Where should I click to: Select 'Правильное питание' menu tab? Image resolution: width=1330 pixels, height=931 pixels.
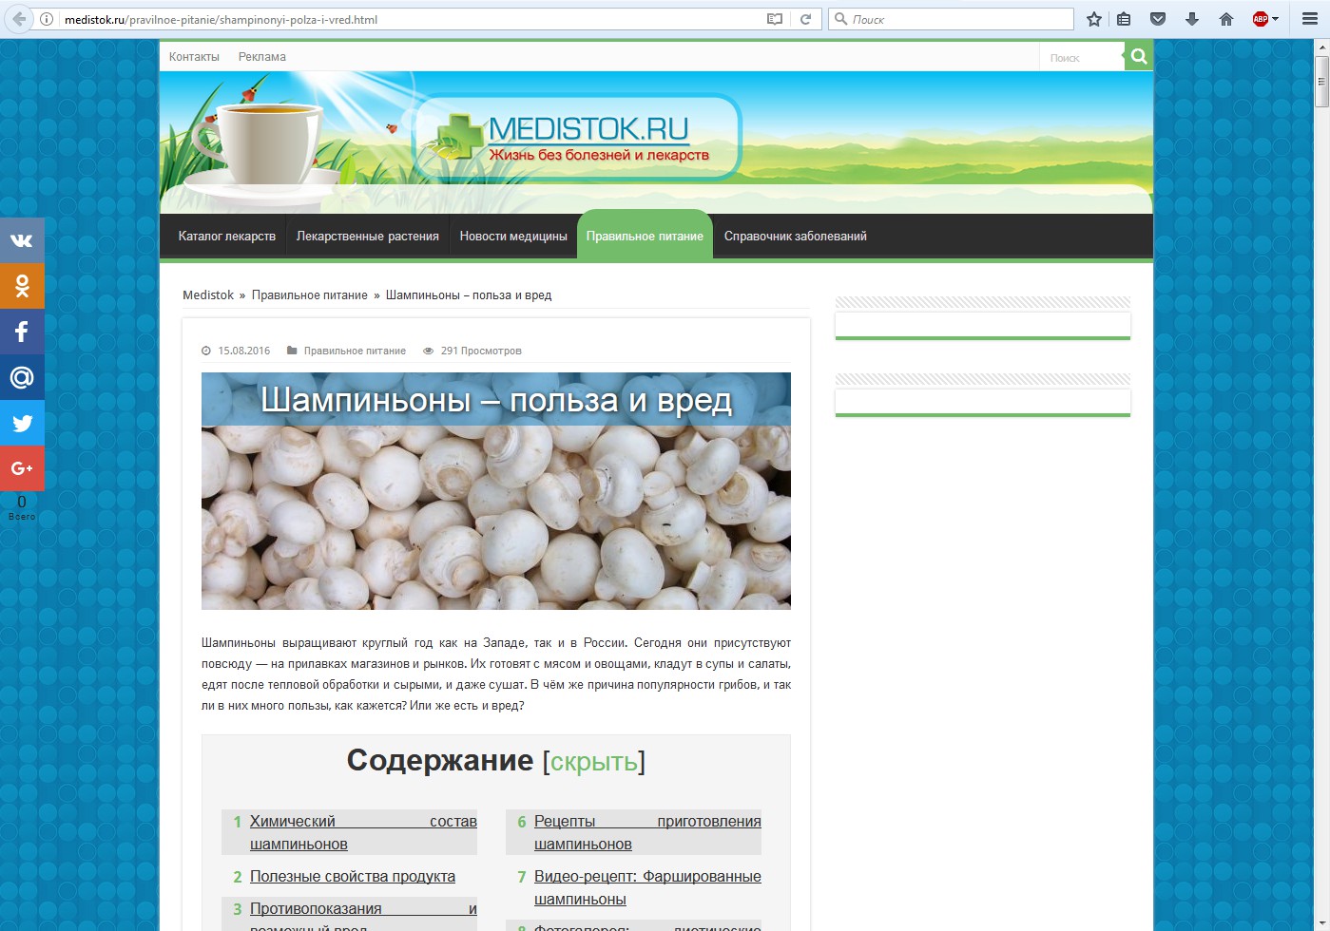[x=645, y=236]
